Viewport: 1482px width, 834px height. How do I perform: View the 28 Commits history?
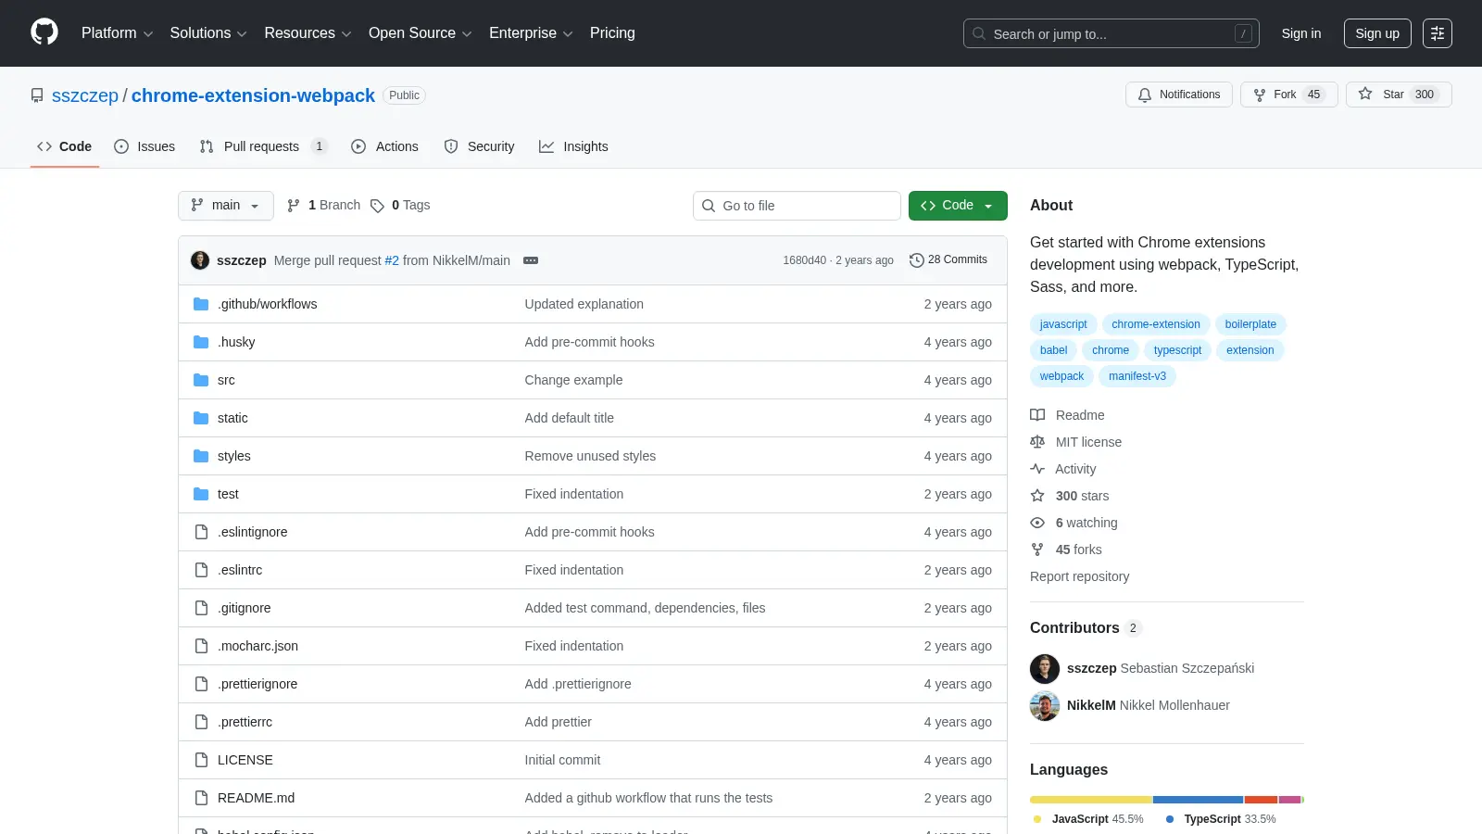click(948, 259)
